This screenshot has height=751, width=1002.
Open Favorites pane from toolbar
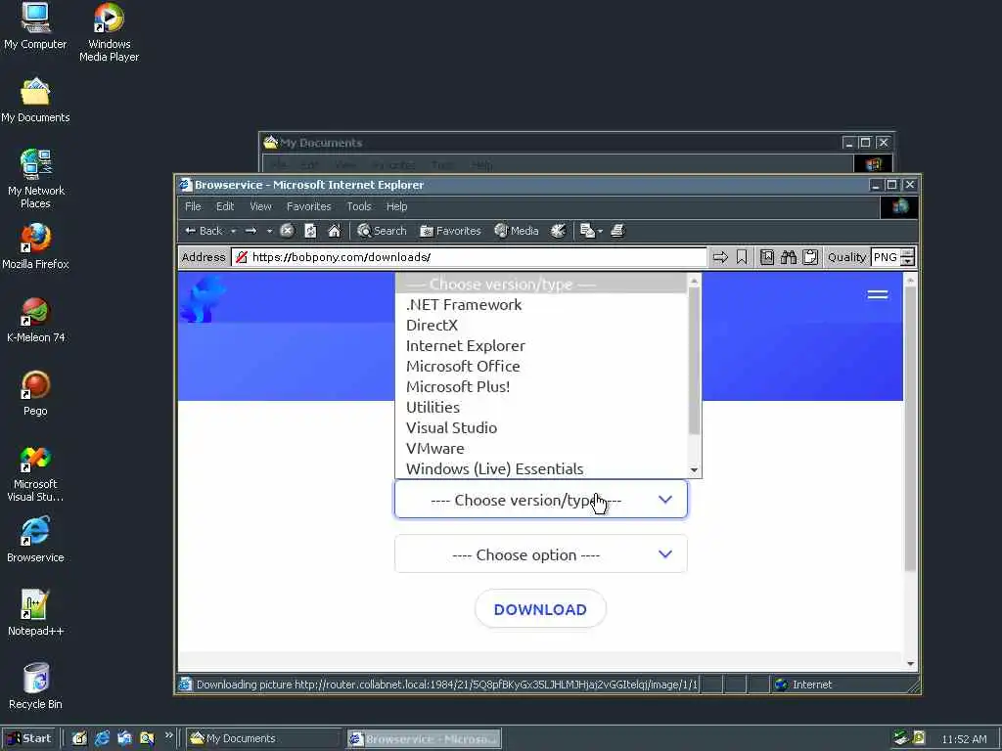[450, 231]
